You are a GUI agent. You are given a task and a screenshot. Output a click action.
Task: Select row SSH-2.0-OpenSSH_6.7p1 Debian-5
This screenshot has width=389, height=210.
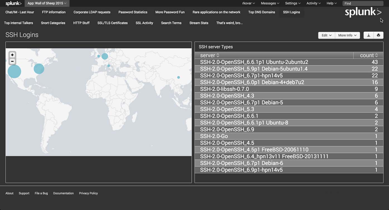[x=289, y=102]
